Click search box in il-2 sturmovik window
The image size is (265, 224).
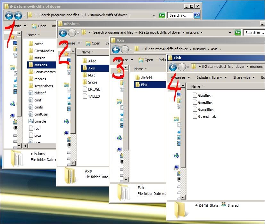click(180, 15)
